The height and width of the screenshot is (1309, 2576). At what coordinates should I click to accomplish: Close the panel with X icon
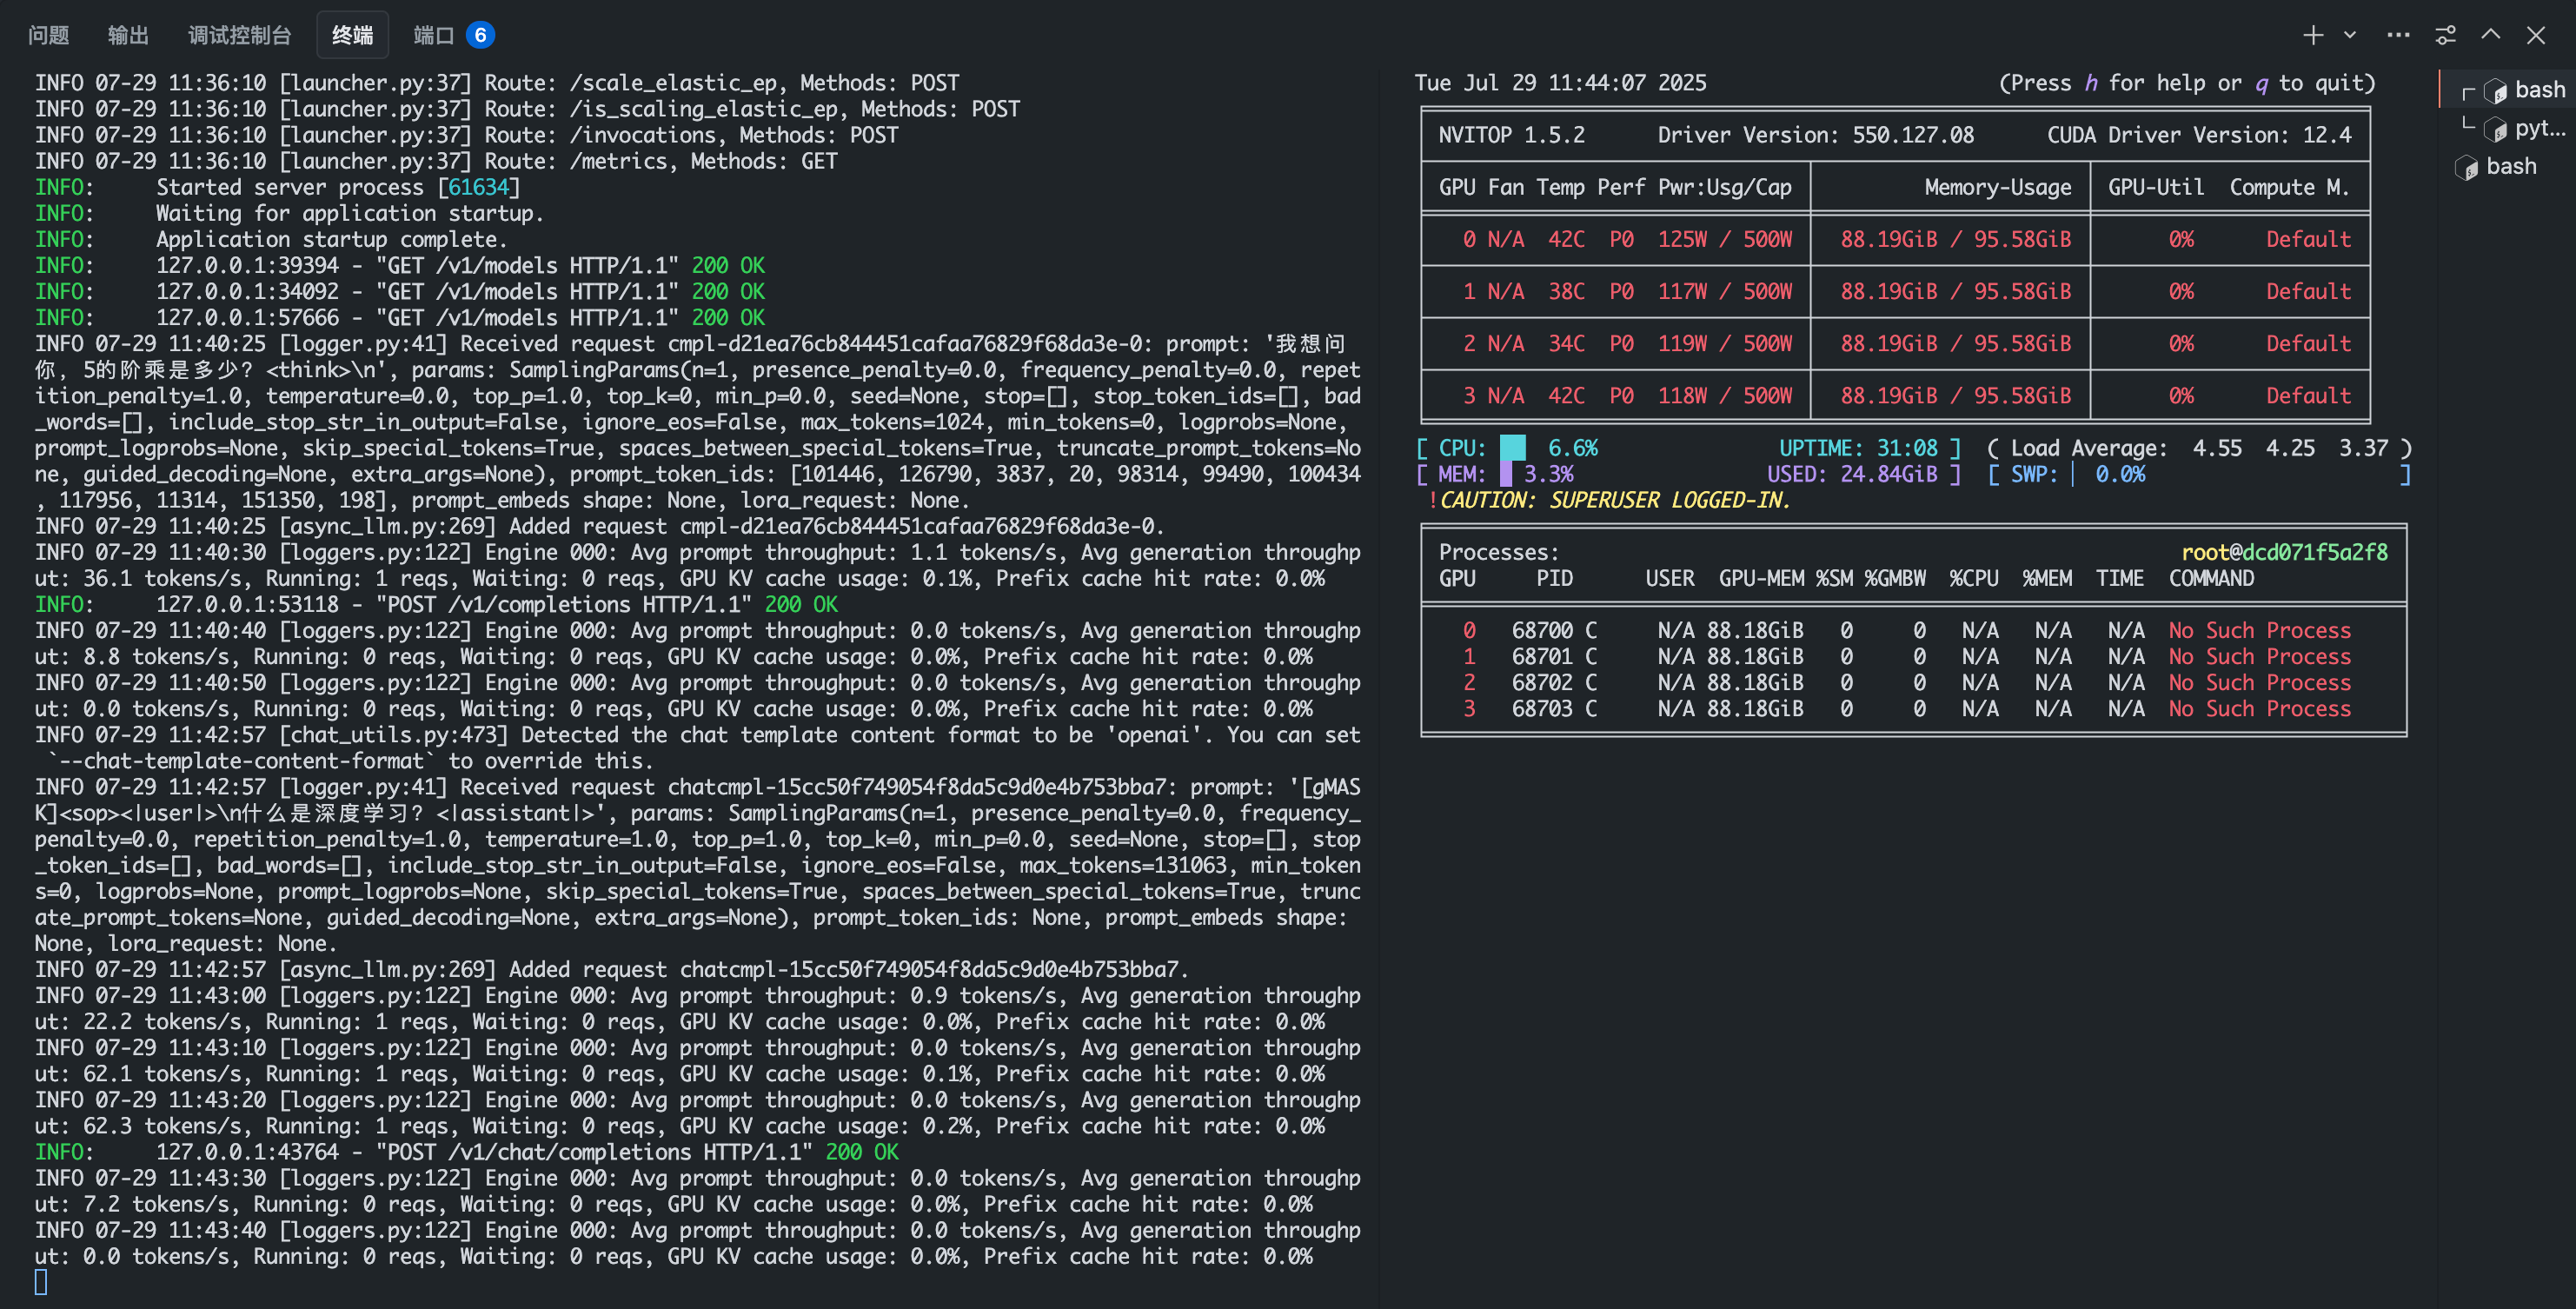point(2535,36)
